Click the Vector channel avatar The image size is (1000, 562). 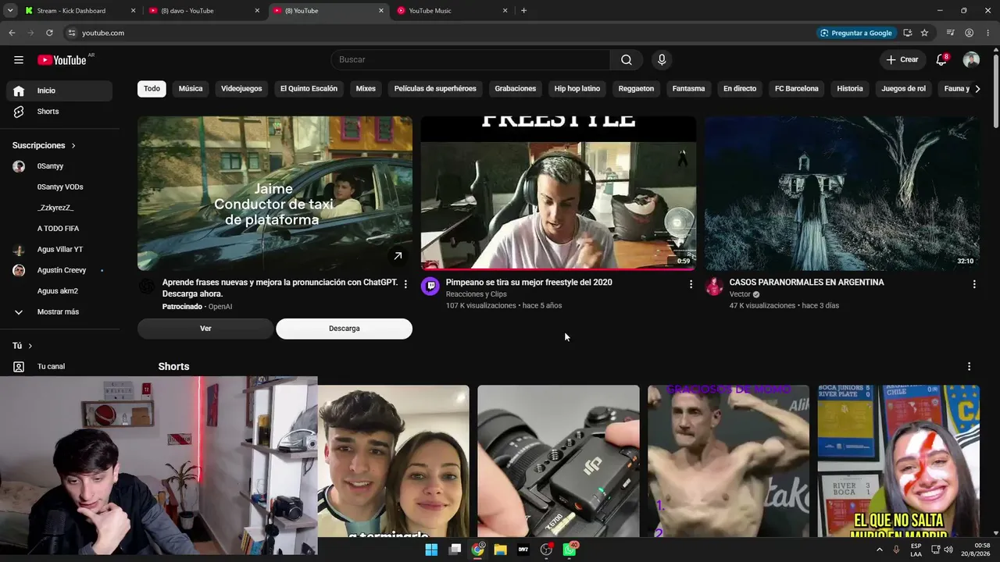pos(714,286)
